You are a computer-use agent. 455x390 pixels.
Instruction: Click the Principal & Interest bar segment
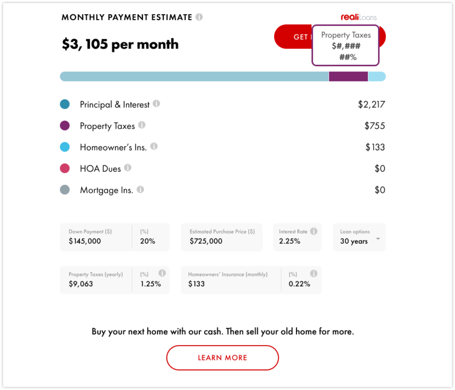[x=194, y=76]
